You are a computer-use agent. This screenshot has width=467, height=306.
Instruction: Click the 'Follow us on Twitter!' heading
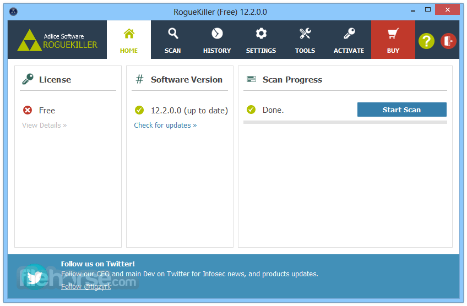click(x=97, y=264)
